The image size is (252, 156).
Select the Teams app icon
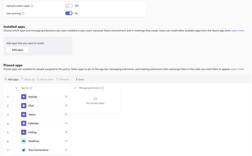click(23, 114)
